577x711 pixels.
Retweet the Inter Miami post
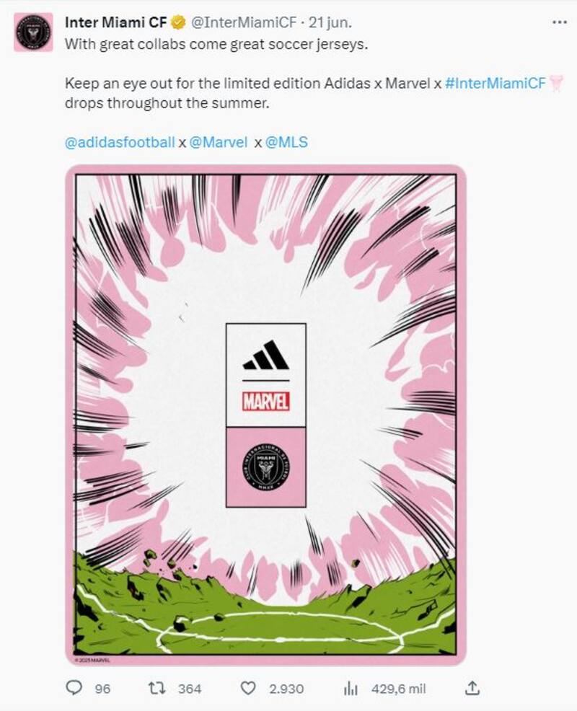click(x=156, y=689)
